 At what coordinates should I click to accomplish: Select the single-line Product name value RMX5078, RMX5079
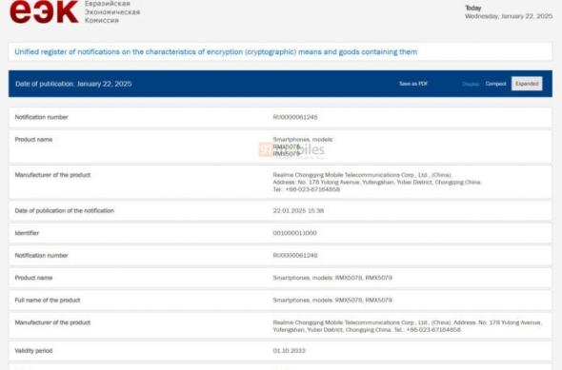(x=332, y=278)
